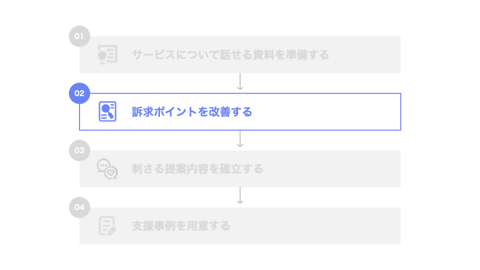Select the gray 03 number badge
The image size is (480, 270).
point(79,150)
